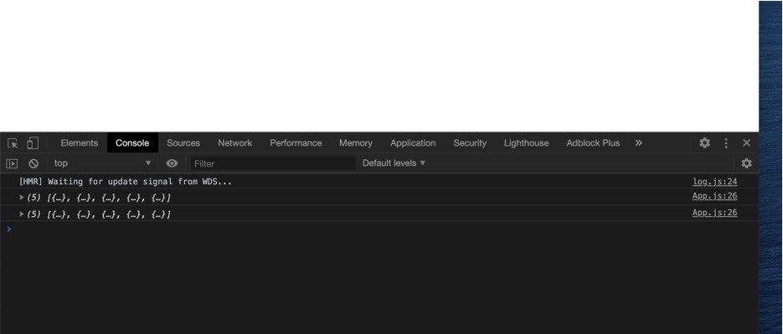
Task: Activate the inspect element picker icon
Action: [13, 143]
